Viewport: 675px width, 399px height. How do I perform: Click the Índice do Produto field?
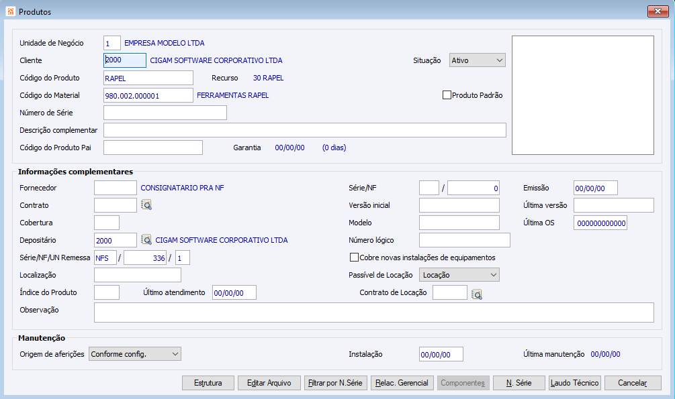click(107, 292)
